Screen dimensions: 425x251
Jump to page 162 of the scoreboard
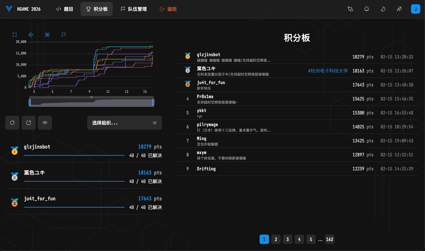[329, 239]
